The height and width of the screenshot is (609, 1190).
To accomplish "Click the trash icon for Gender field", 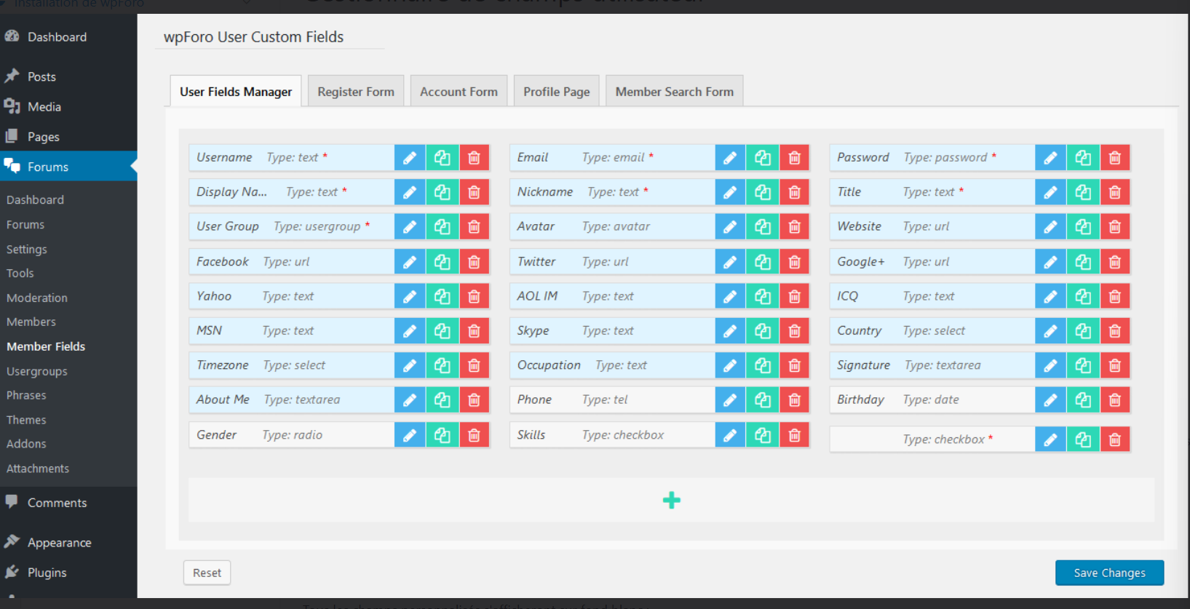I will 474,435.
